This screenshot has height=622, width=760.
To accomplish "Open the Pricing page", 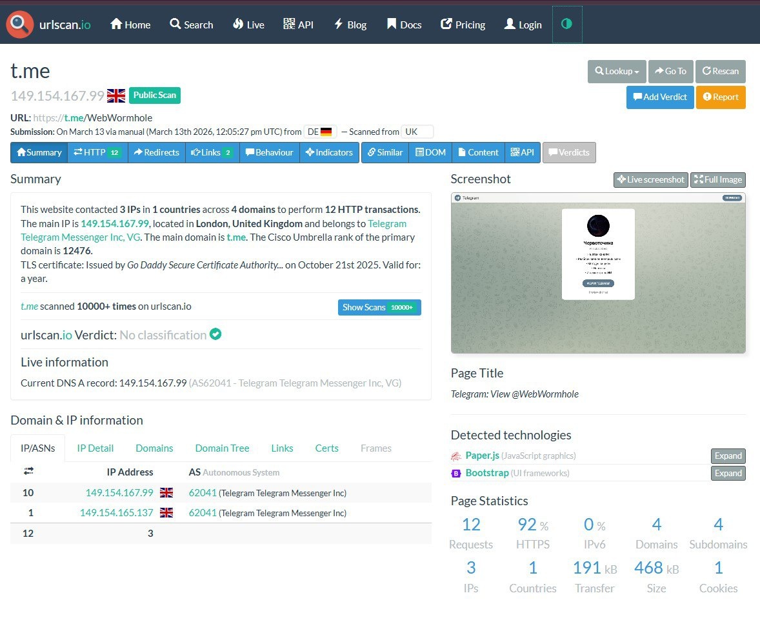I will tap(463, 25).
